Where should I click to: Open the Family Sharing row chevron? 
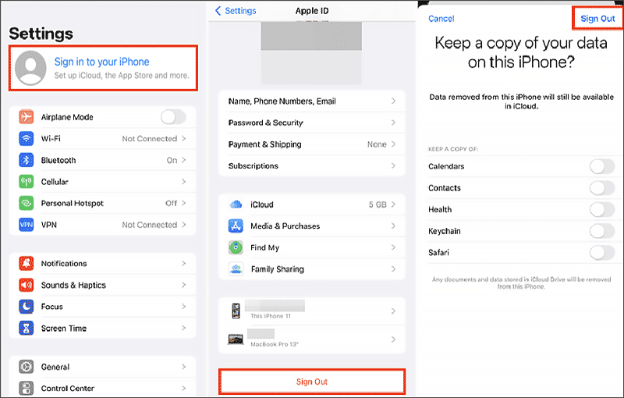[x=393, y=269]
